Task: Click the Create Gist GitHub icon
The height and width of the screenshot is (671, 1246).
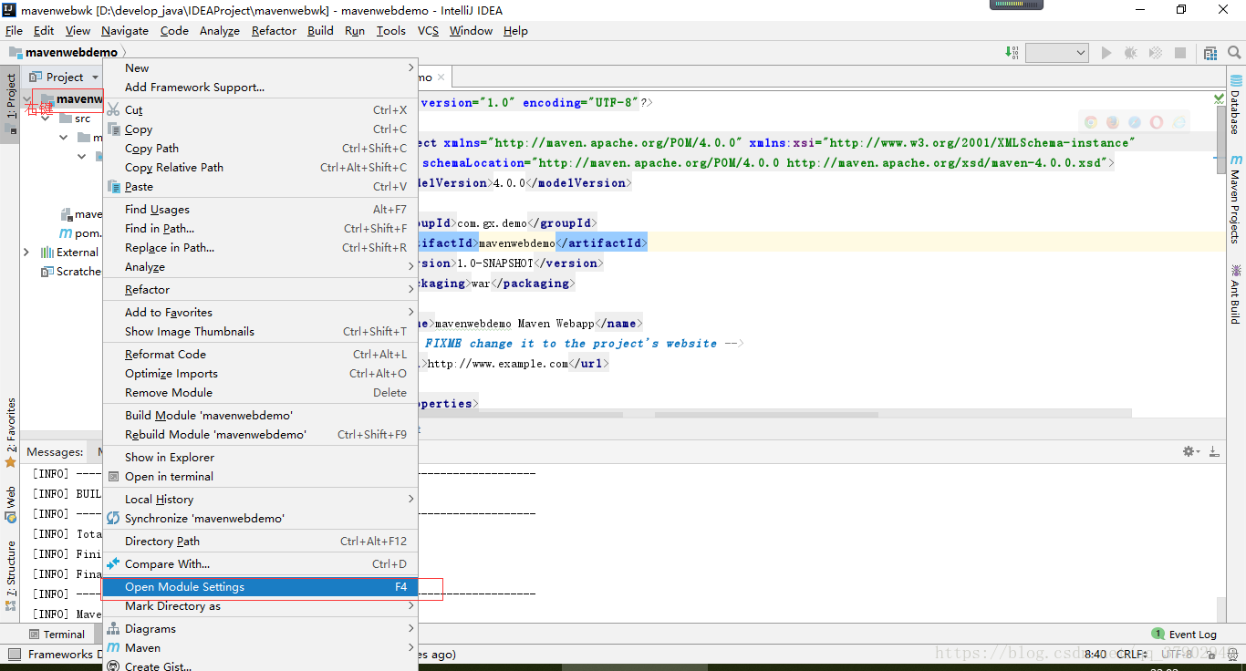Action: pos(113,666)
